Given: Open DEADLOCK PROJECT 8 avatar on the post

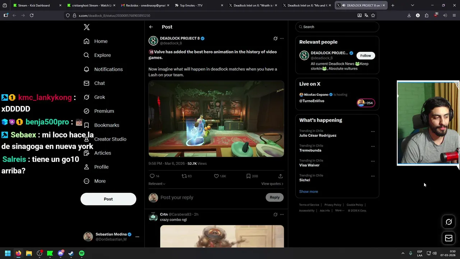Looking at the screenshot, I should tap(153, 41).
